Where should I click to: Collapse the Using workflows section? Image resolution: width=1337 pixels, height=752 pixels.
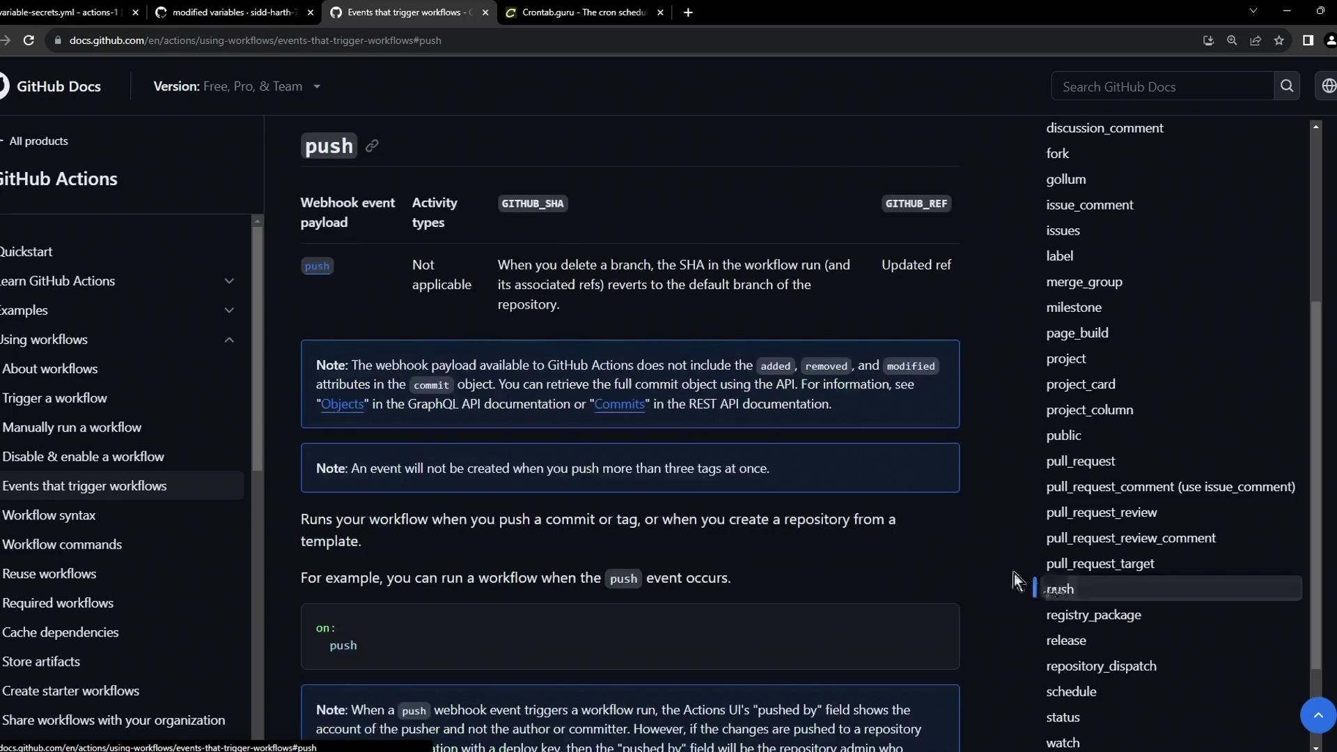[x=229, y=340]
